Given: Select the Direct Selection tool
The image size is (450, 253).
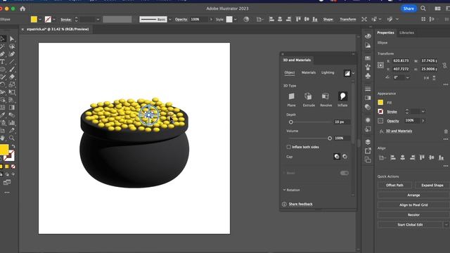Looking at the screenshot, I should click(12, 39).
